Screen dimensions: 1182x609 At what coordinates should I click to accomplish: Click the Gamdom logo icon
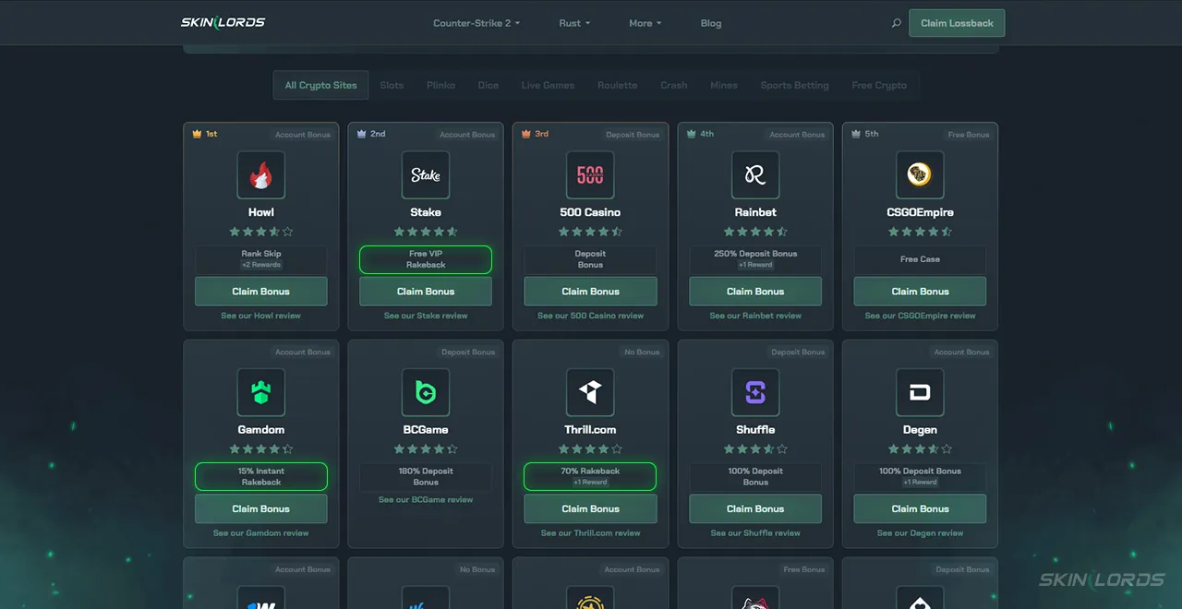click(x=261, y=393)
